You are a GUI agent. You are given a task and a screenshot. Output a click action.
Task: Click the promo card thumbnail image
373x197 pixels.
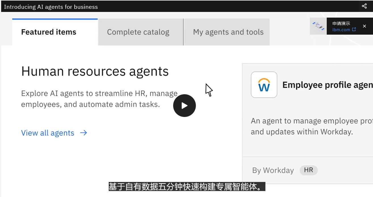318,26
